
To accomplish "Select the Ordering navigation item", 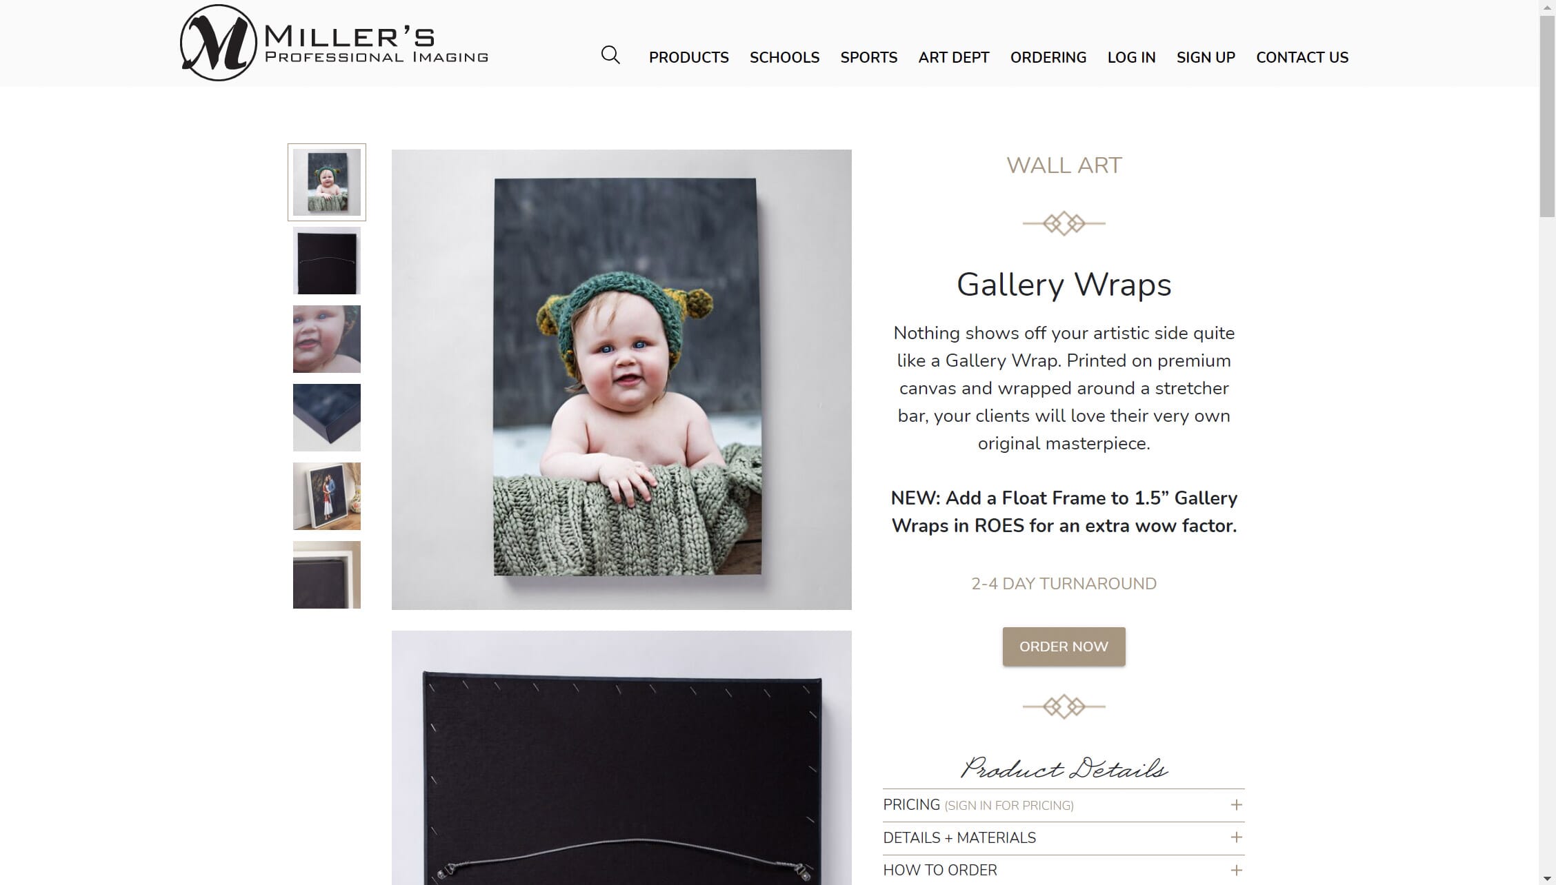I will coord(1048,57).
